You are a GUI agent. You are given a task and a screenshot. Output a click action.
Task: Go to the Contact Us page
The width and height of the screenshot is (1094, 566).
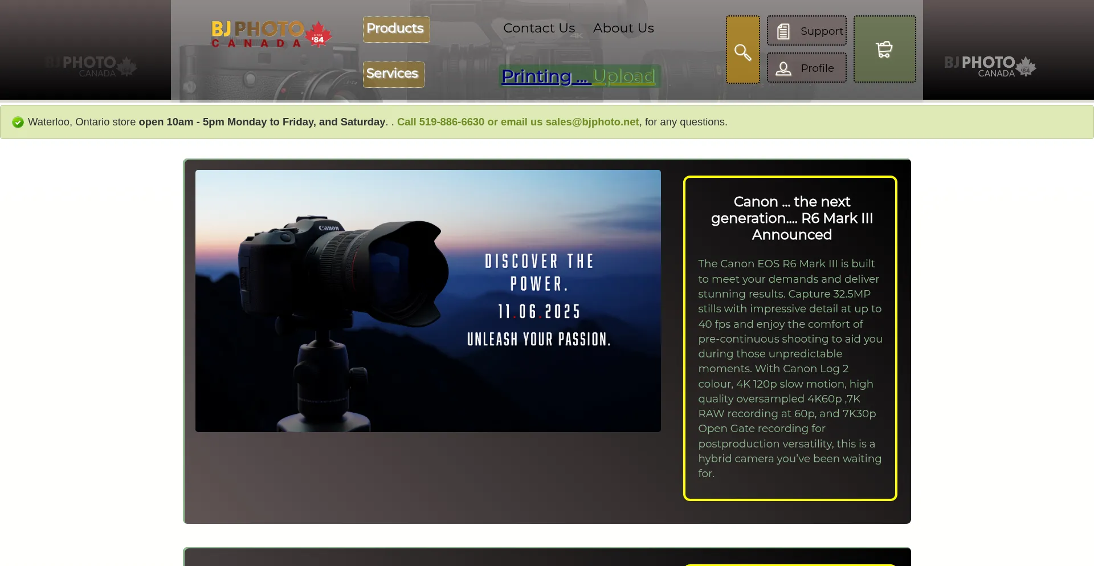538,28
